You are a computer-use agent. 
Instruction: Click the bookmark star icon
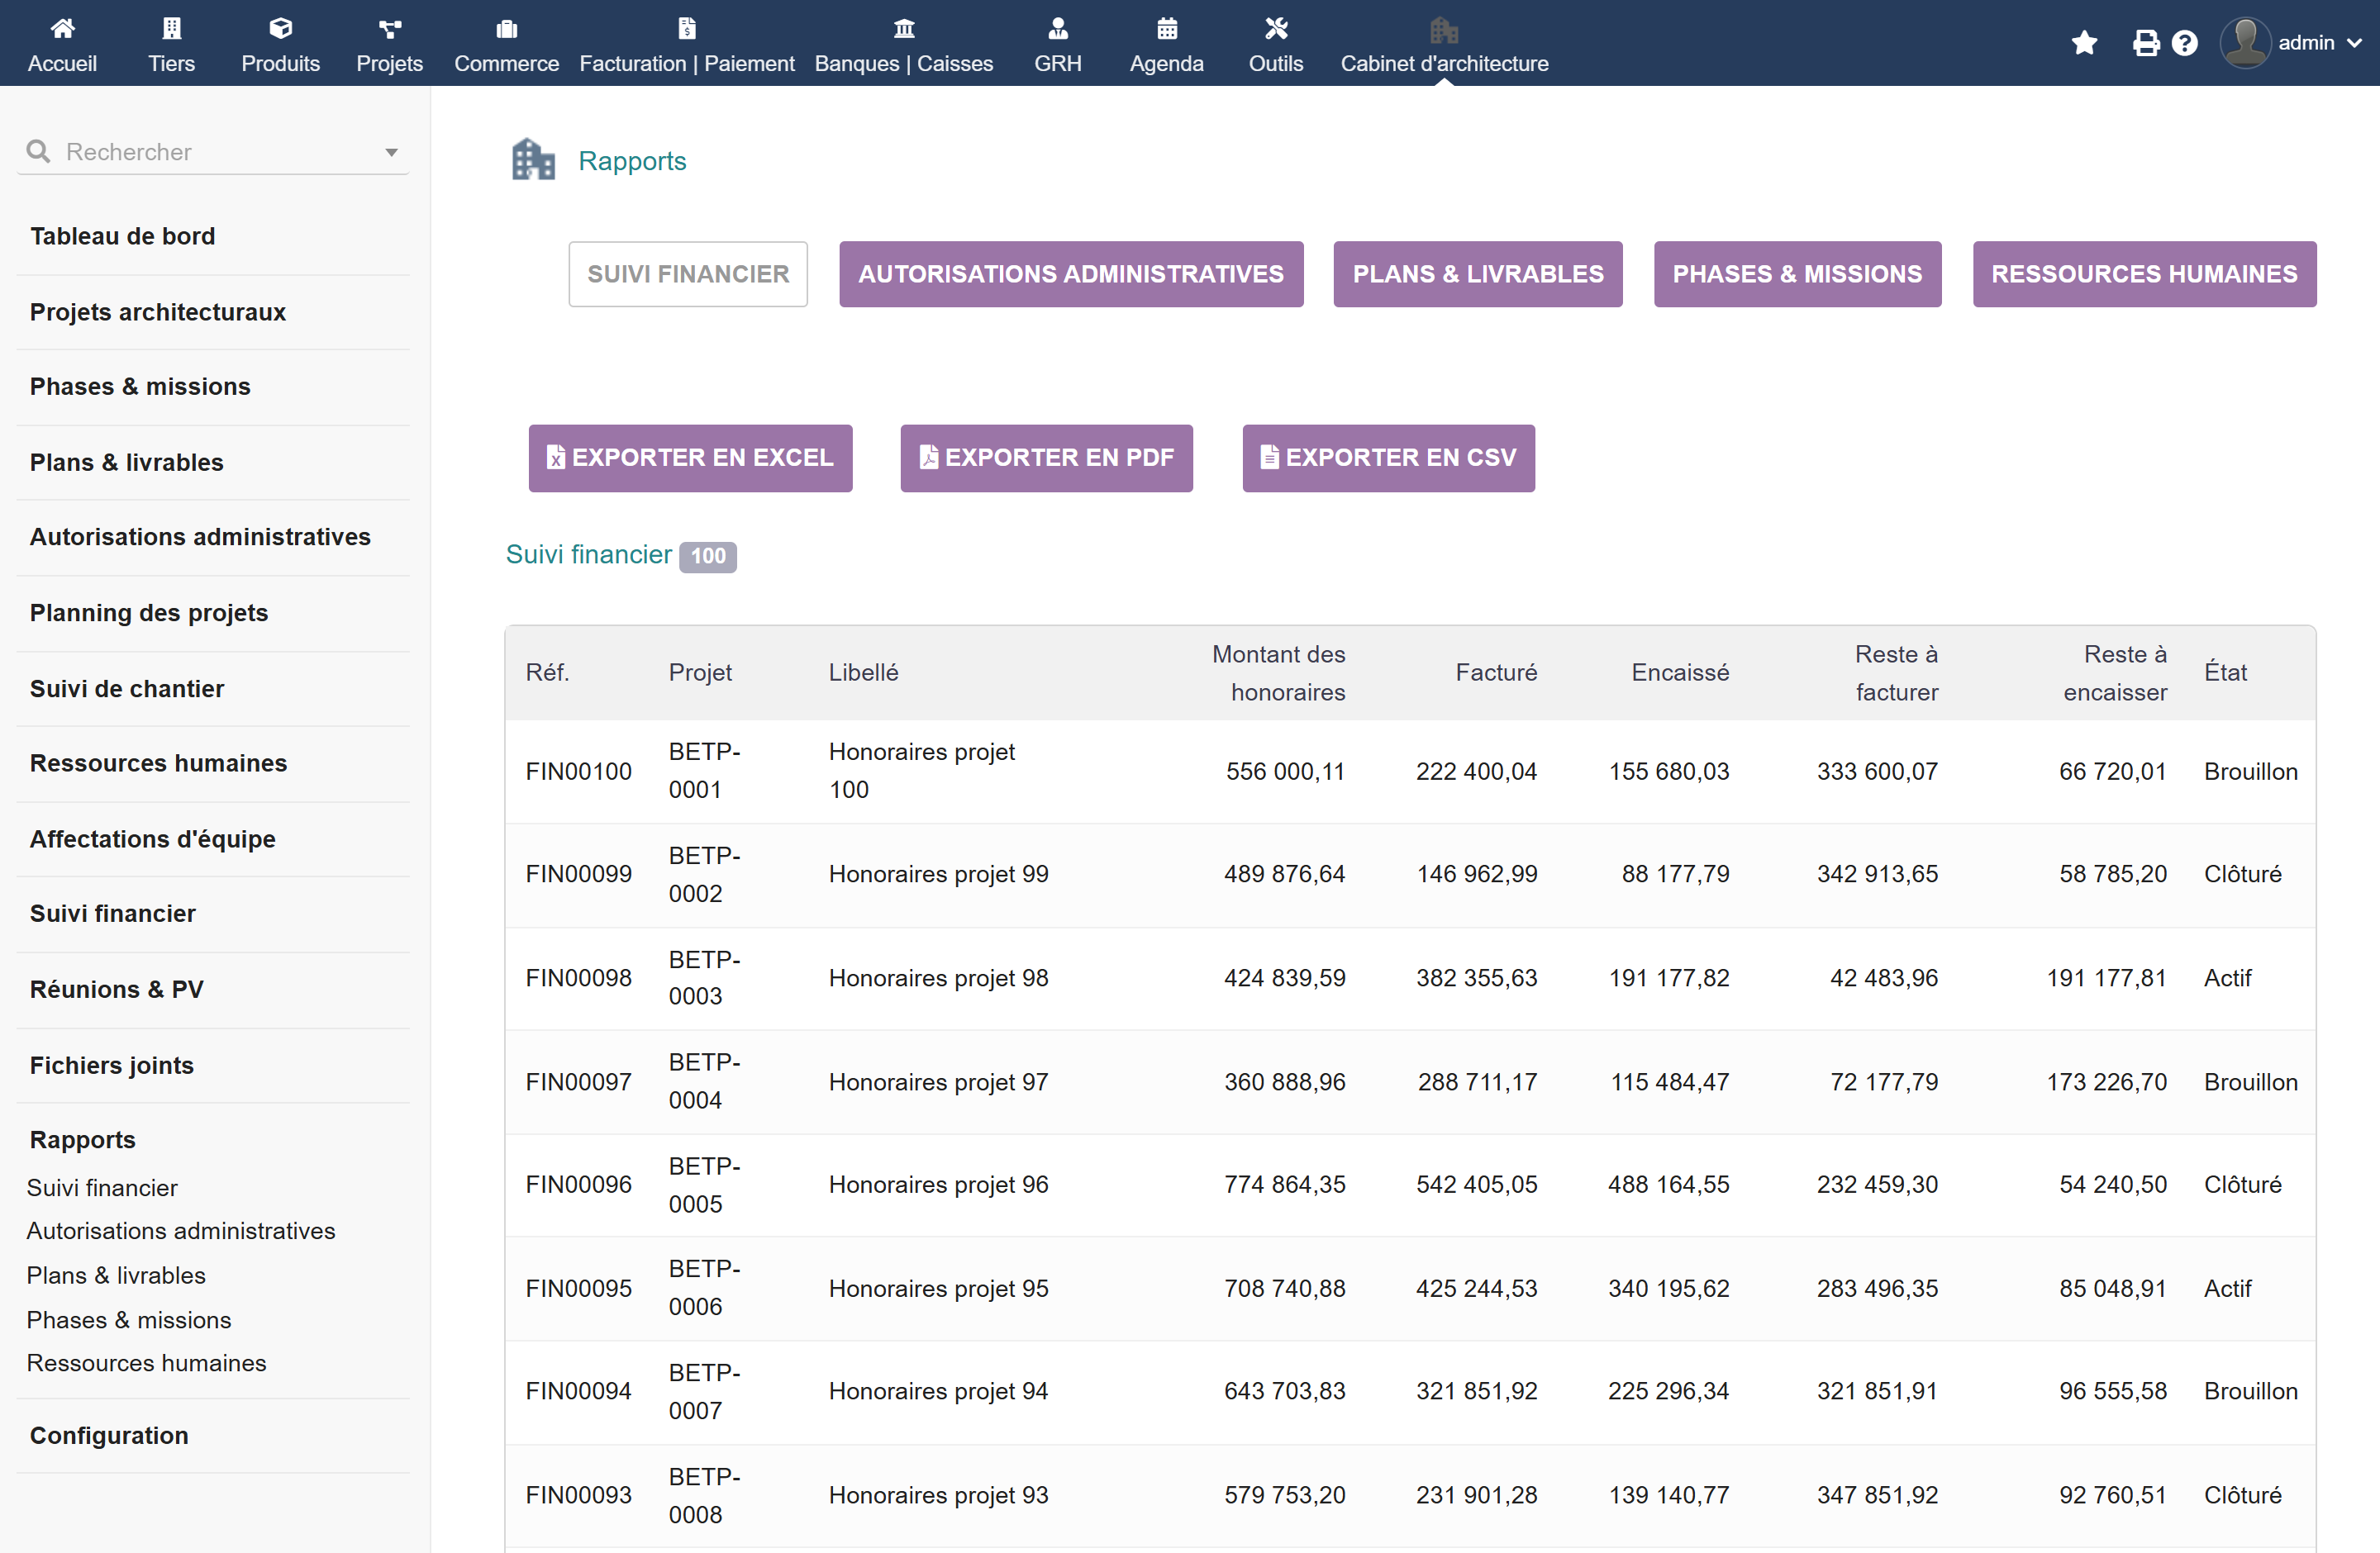[2084, 43]
